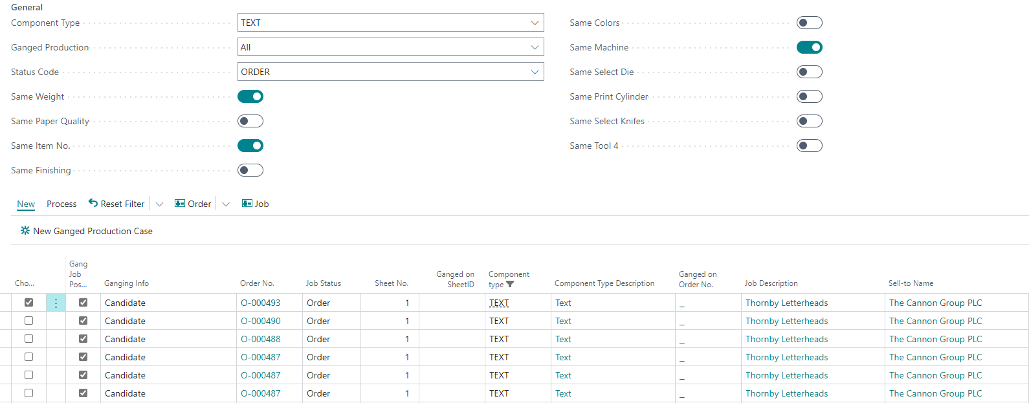The image size is (1029, 403).
Task: Toggle Gang Job Pos checkbox in O-000488 row
Action: click(x=83, y=338)
